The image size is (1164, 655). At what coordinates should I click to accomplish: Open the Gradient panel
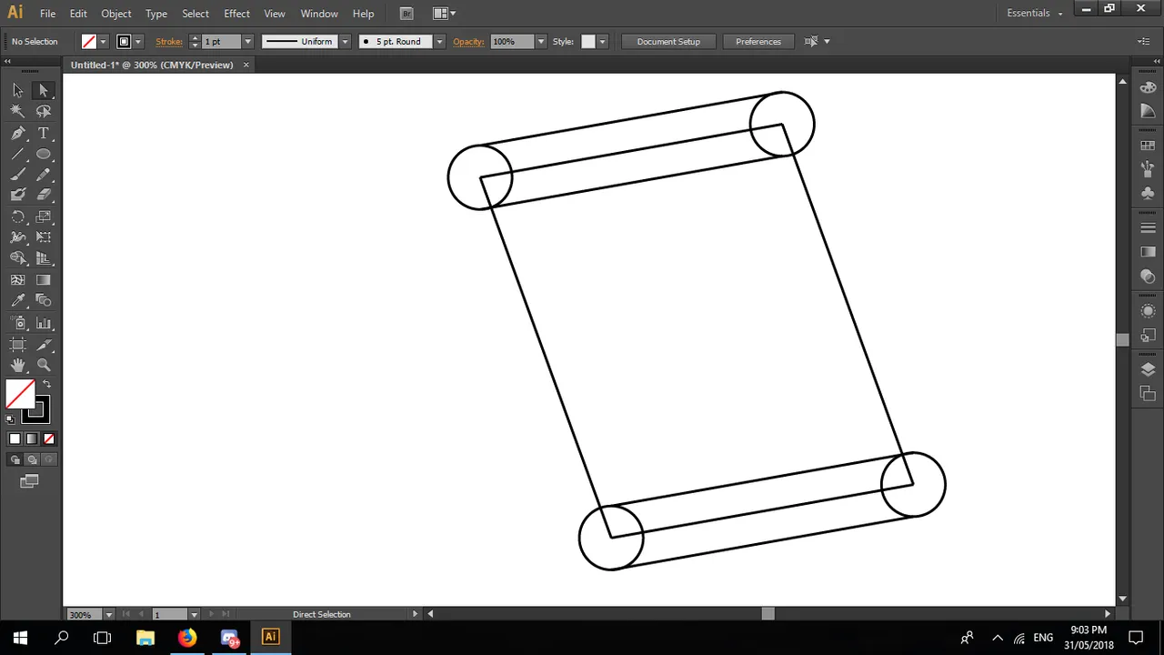tap(1148, 252)
